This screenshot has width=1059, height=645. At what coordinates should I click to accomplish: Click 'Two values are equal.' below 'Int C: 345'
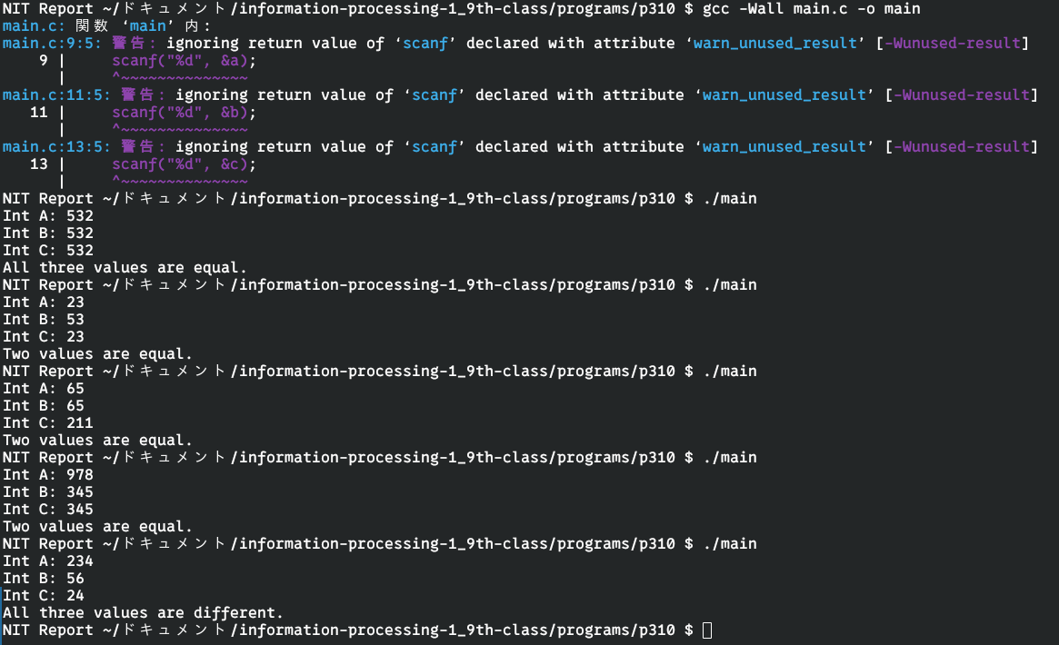97,526
